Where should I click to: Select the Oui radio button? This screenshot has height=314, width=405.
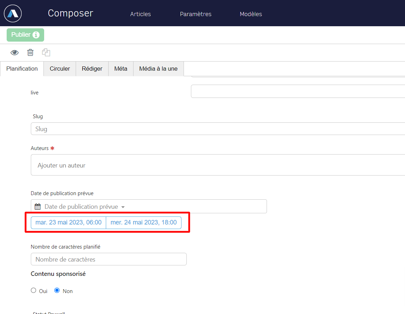tap(34, 291)
